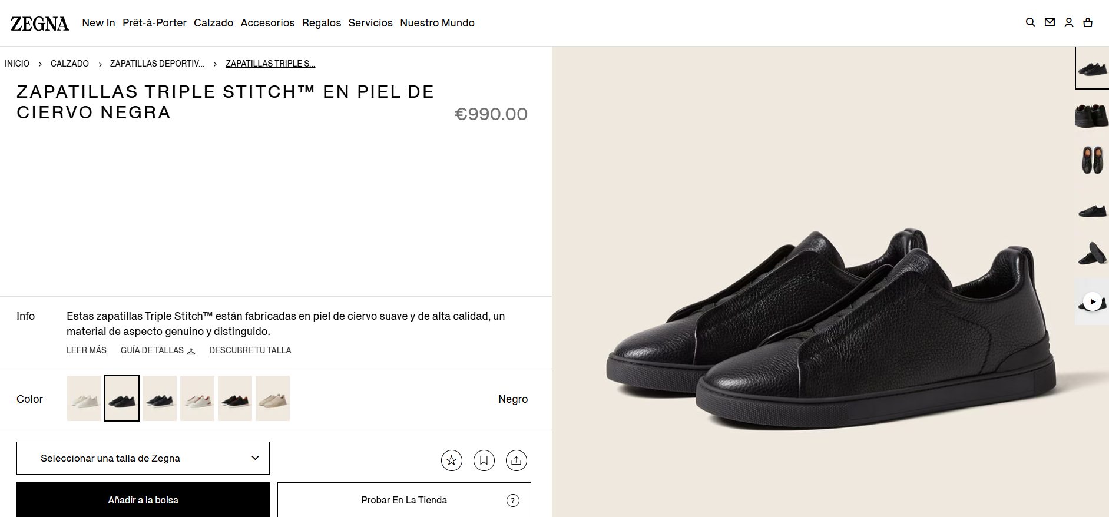Select the beige sneaker color swatch

(x=273, y=399)
